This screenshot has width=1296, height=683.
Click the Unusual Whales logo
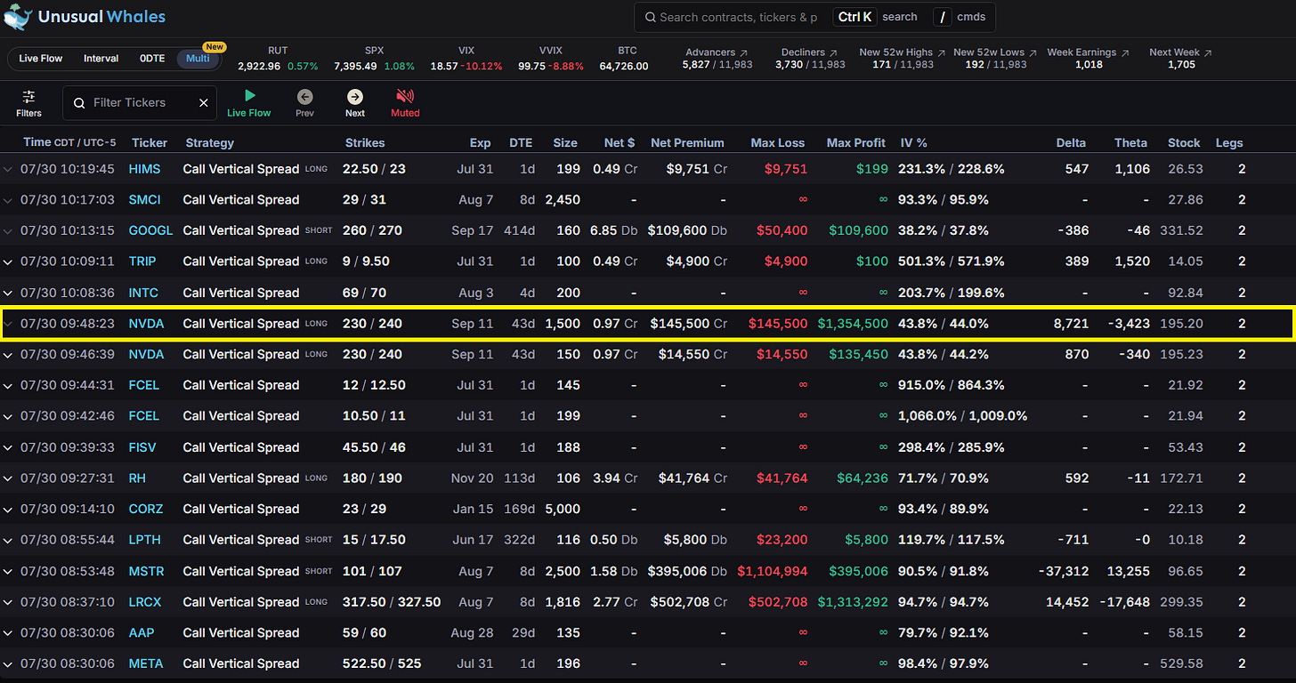(x=85, y=17)
